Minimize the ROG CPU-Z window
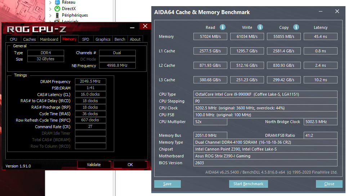 point(132,27)
